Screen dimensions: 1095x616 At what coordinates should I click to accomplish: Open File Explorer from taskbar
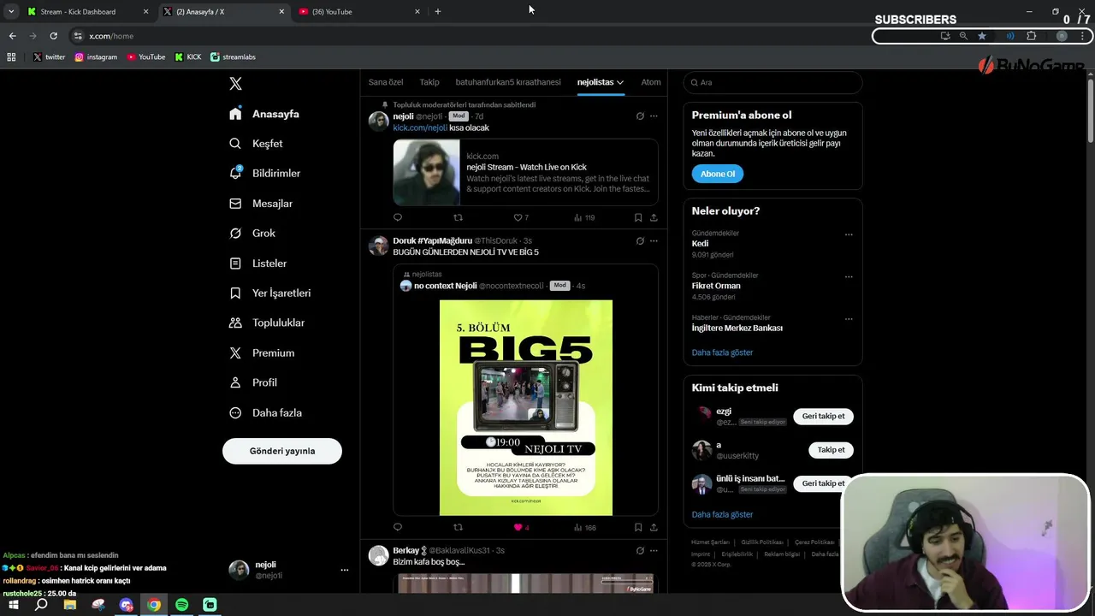[x=70, y=605]
